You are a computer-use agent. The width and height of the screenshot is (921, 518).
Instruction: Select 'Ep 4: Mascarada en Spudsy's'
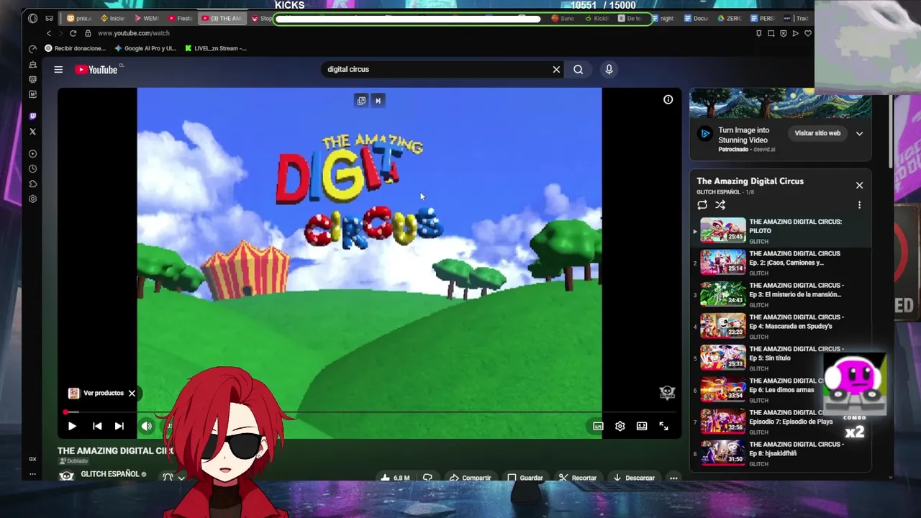[x=782, y=326]
